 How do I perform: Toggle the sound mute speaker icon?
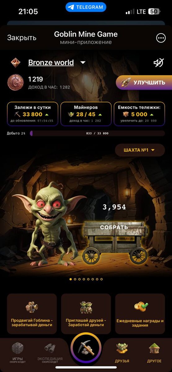click(158, 63)
